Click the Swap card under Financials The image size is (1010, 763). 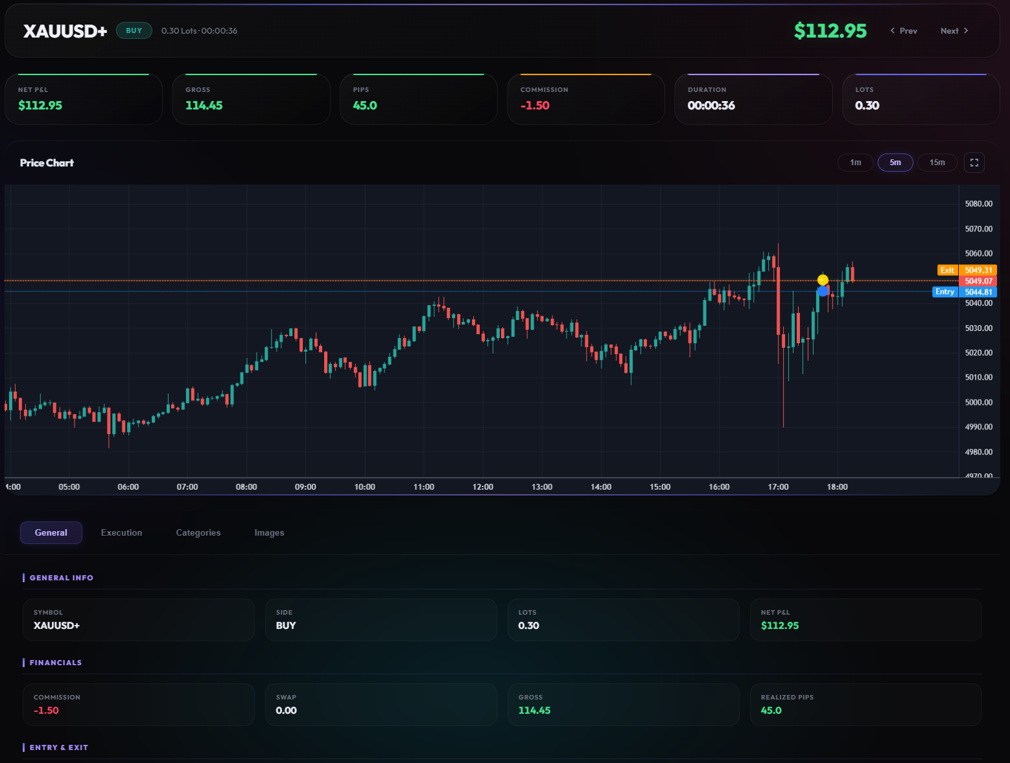click(381, 705)
